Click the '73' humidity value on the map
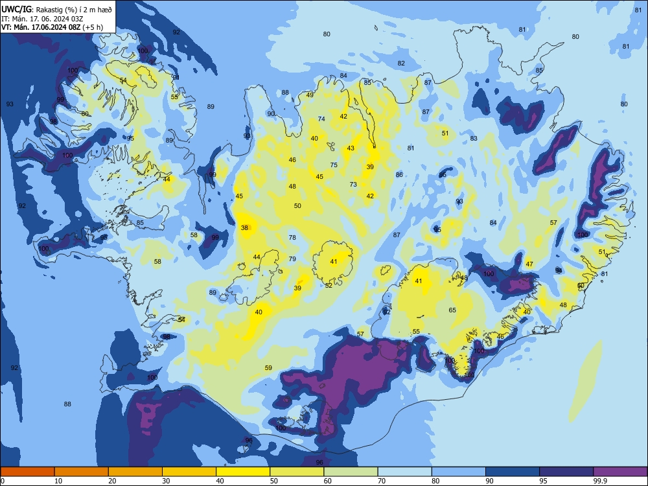The height and width of the screenshot is (486, 648). click(353, 184)
